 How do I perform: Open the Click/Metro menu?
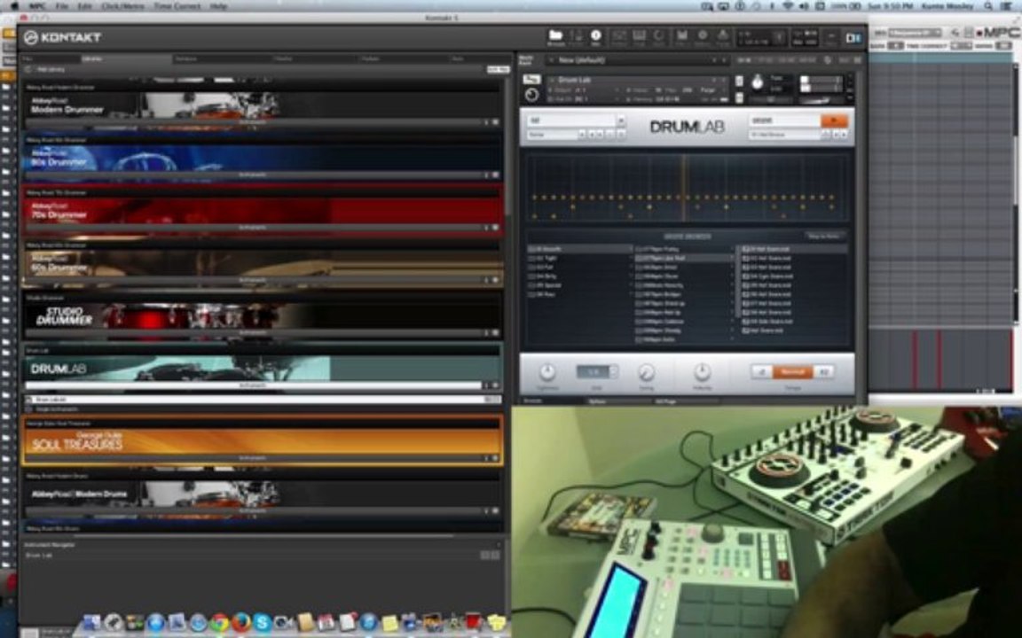click(x=122, y=6)
